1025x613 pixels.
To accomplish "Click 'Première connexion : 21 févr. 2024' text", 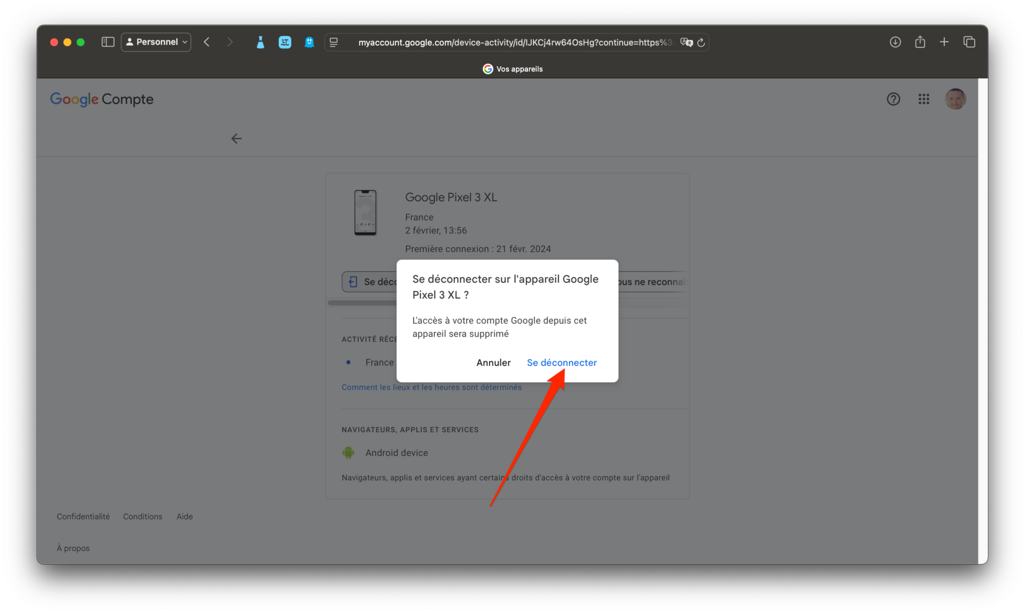I will [x=478, y=249].
